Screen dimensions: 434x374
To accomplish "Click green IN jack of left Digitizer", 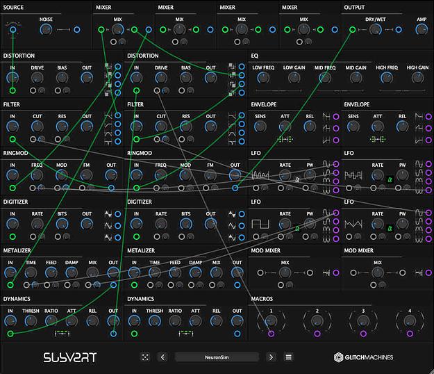I will tap(12, 237).
